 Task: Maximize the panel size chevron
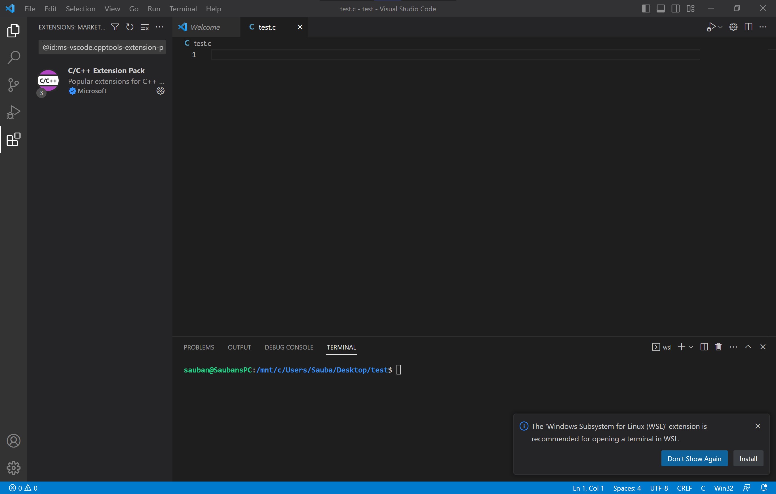(x=748, y=347)
